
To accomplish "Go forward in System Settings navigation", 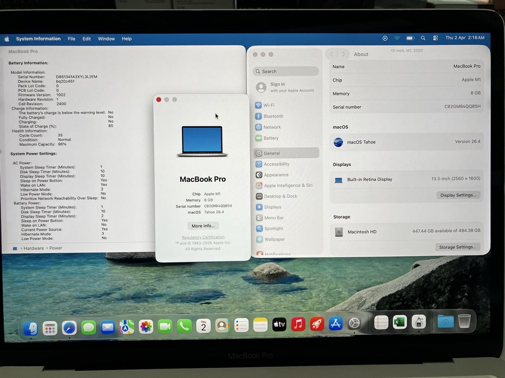I will pos(343,54).
